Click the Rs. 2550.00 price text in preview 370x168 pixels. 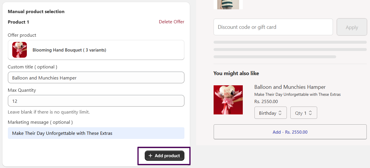pos(266,102)
